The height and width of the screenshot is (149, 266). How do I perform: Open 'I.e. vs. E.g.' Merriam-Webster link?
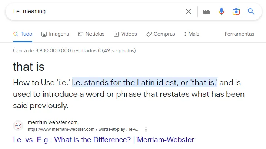(x=103, y=140)
